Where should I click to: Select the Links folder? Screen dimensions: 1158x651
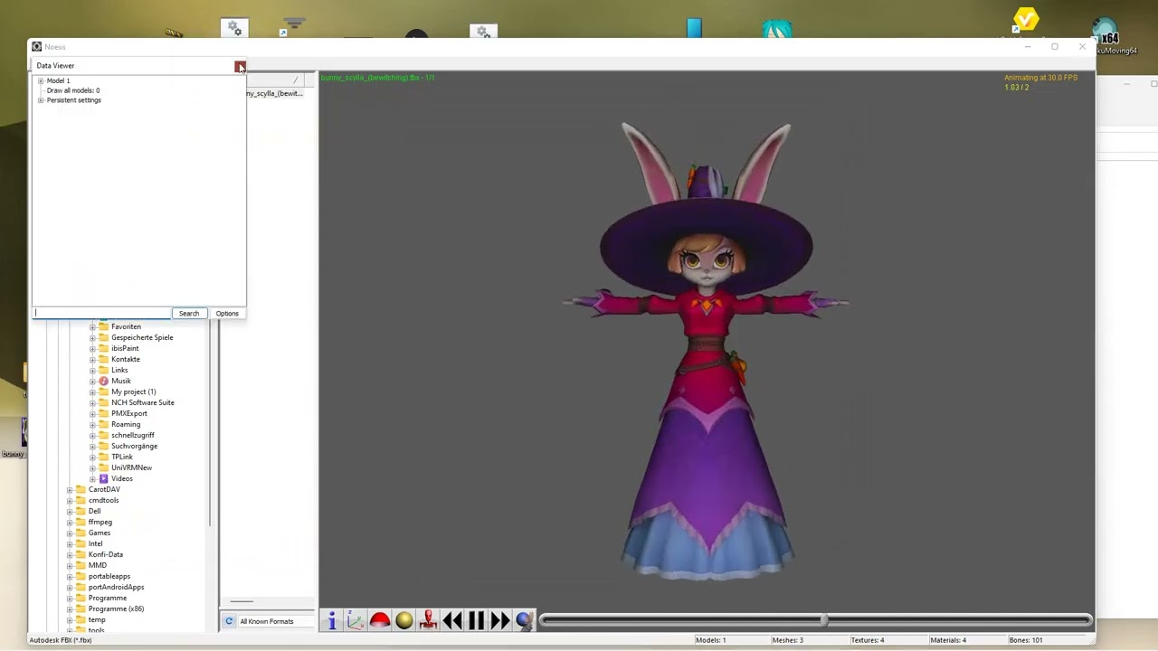tap(119, 370)
